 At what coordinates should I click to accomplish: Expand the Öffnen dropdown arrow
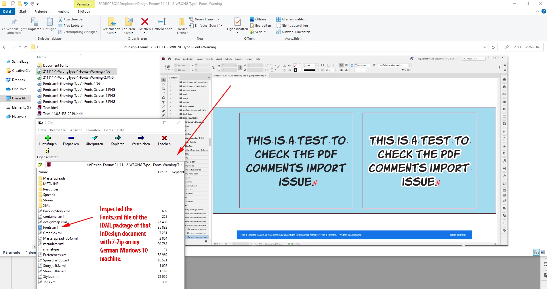(268, 19)
